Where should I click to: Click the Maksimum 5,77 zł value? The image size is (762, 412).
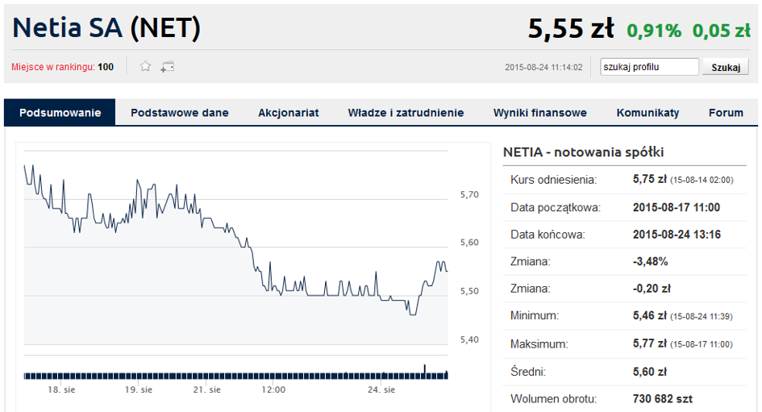coord(650,343)
